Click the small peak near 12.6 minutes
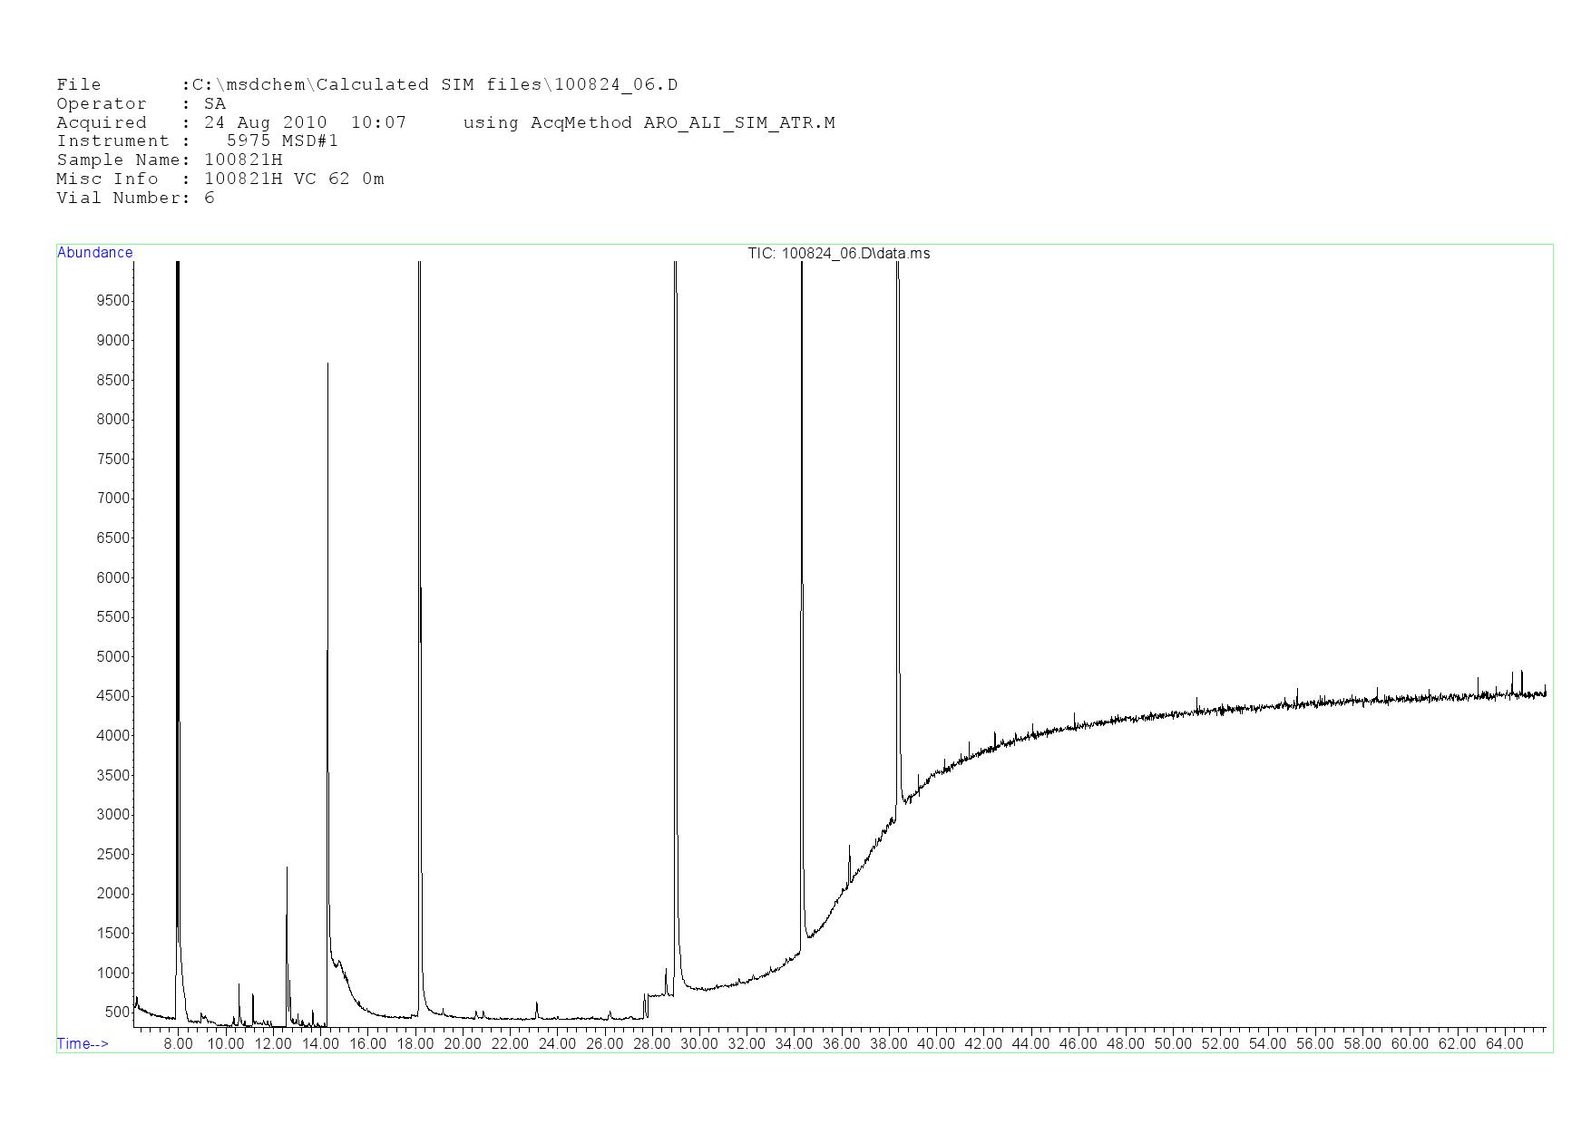This screenshot has height=1124, width=1591. pyautogui.click(x=287, y=868)
